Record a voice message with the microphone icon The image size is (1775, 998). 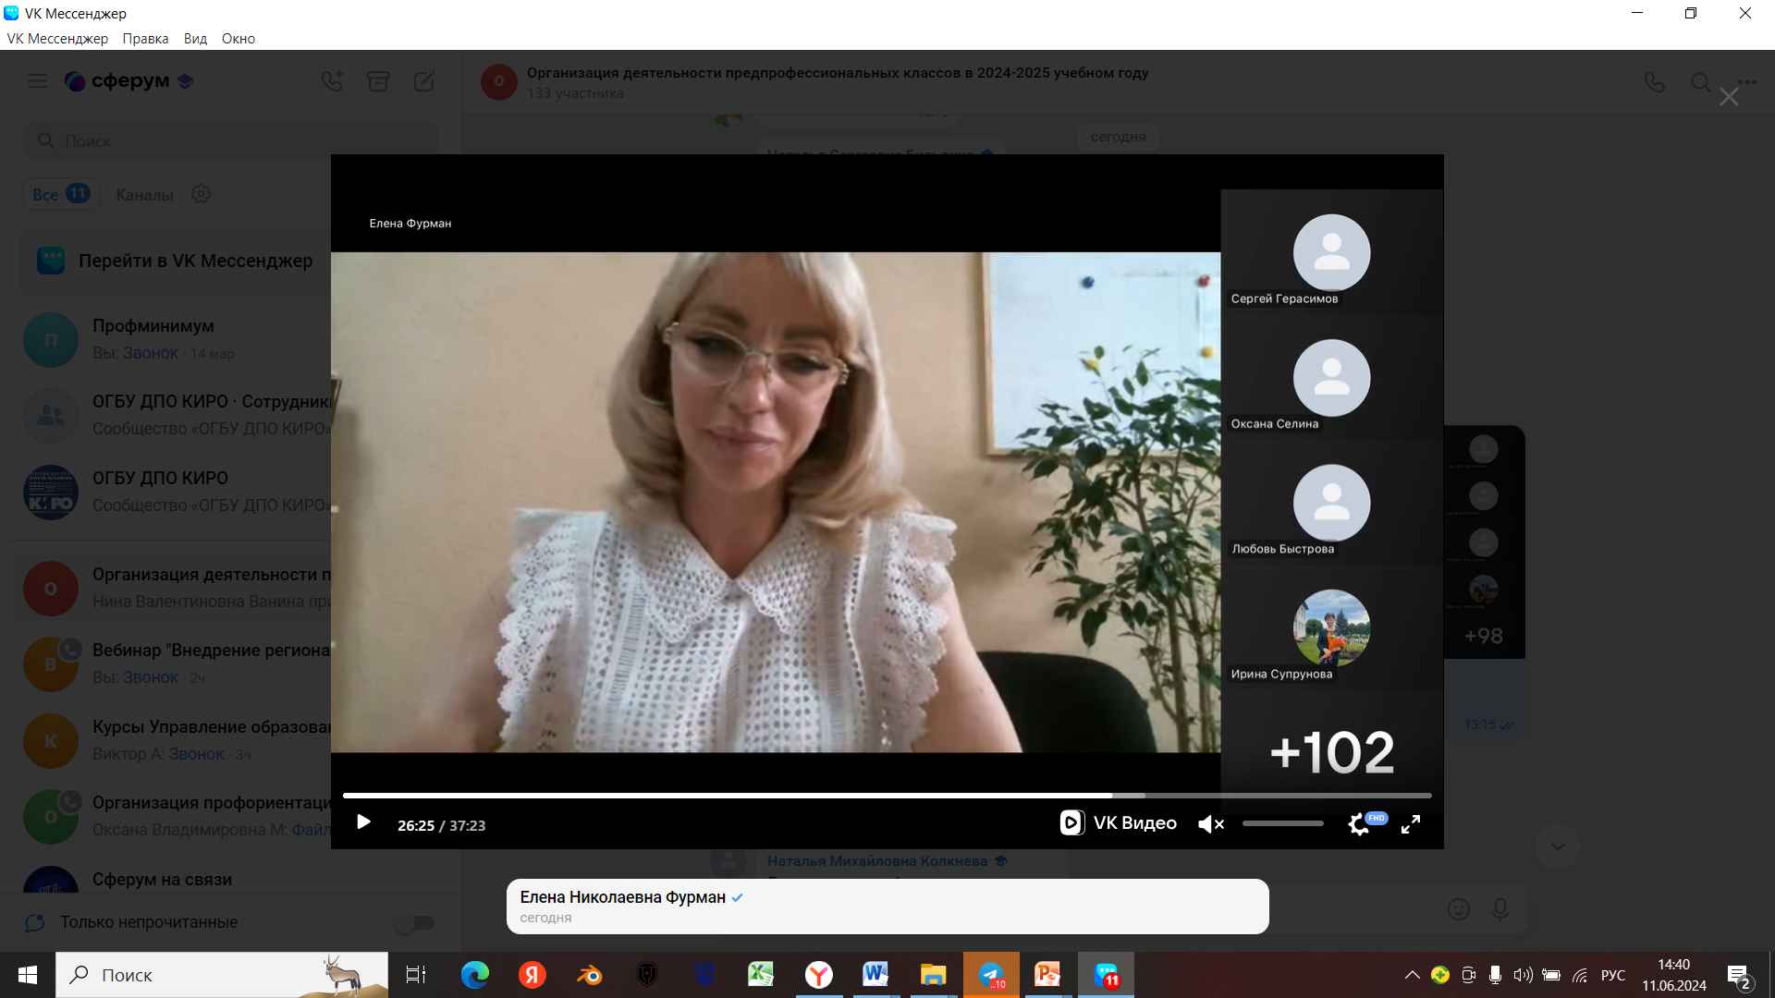(1500, 910)
